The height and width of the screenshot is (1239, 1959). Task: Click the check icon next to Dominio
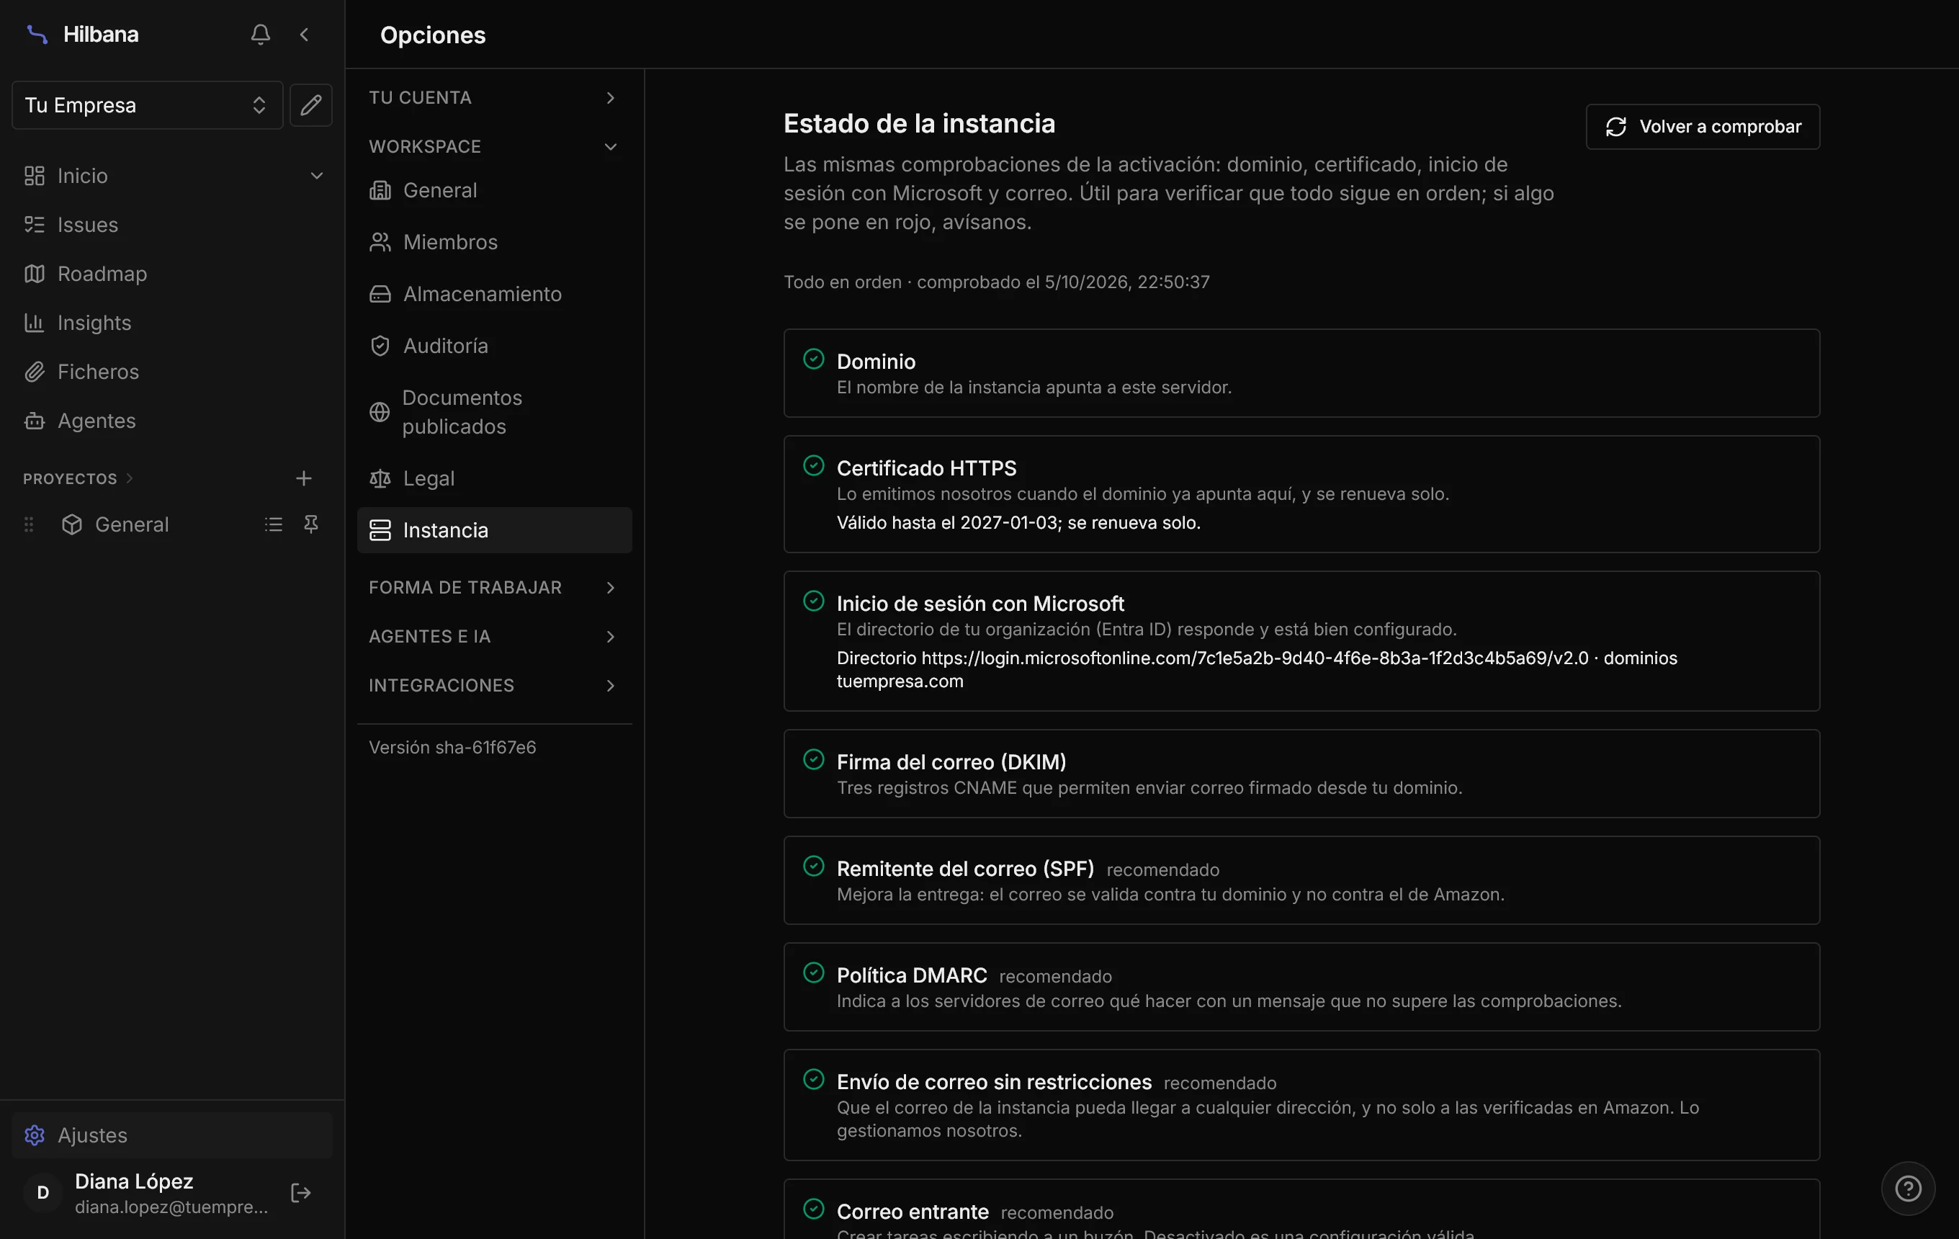pos(814,359)
